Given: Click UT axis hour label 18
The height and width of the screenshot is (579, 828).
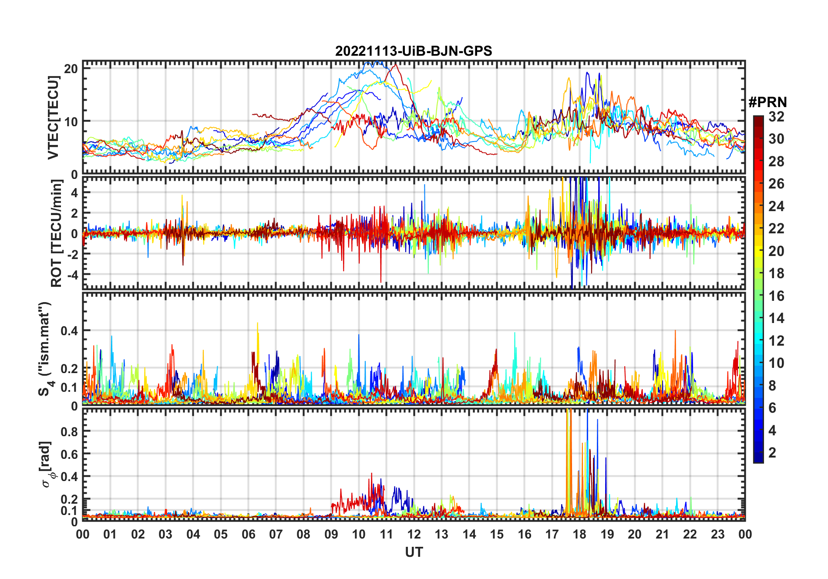Looking at the screenshot, I should click(579, 535).
